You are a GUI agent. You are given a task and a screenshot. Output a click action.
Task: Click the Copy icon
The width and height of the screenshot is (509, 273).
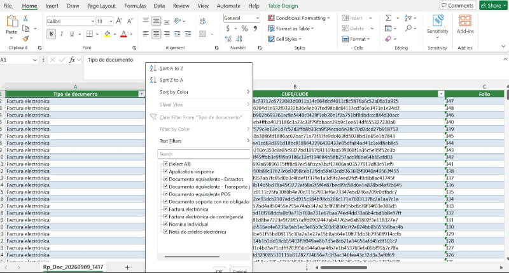pos(25,29)
